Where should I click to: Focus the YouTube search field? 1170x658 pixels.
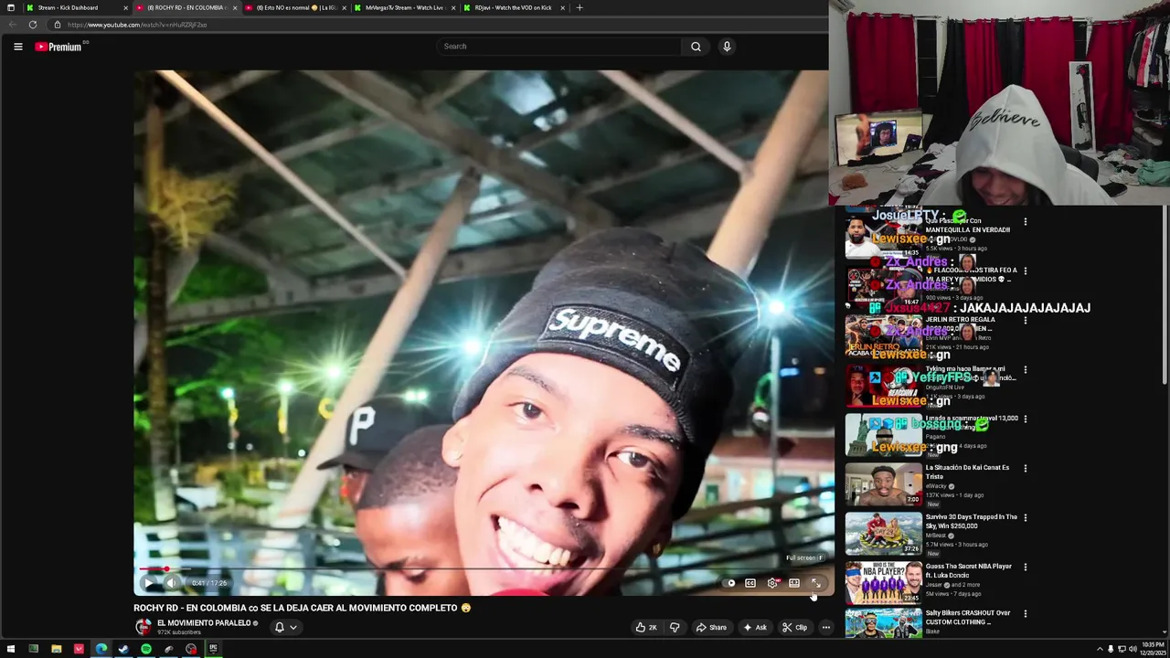coord(560,47)
